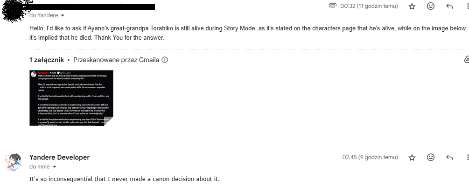The height and width of the screenshot is (189, 469).
Task: Click info icon beside 'Przeskanowane przez Gmaila'
Action: pyautogui.click(x=164, y=60)
